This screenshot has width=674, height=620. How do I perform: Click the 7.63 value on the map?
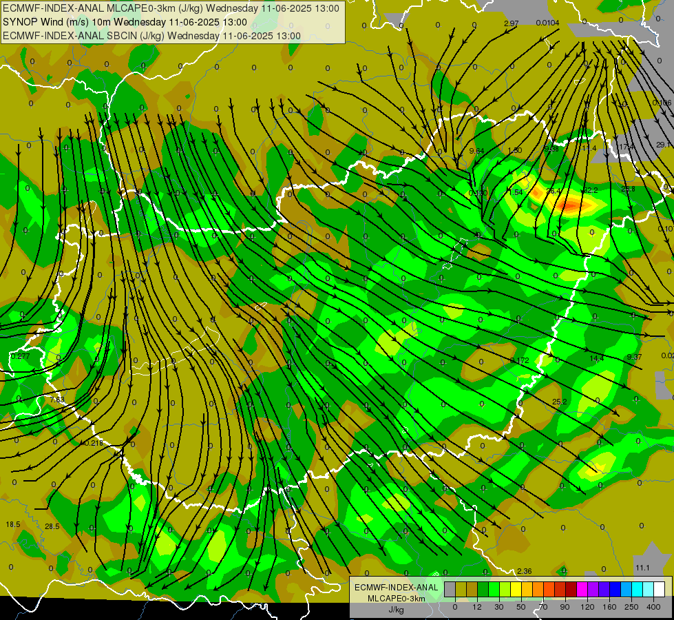57,400
